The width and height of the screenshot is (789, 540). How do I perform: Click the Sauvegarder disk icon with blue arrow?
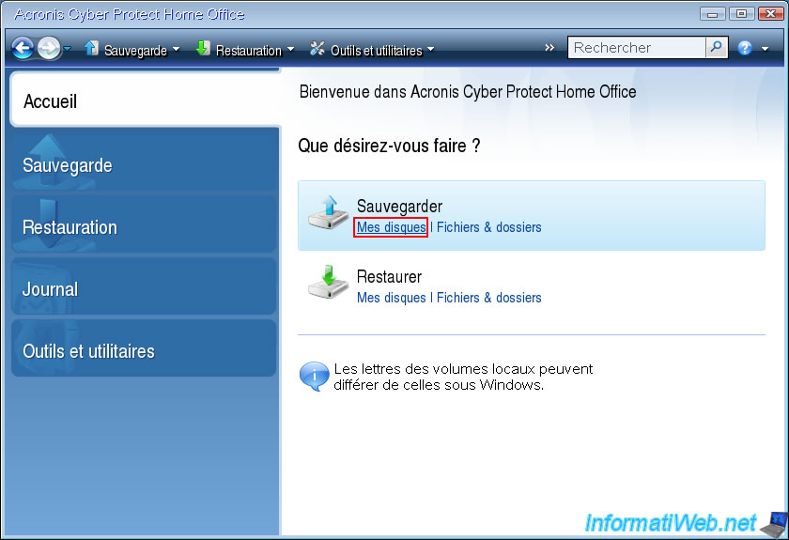[328, 215]
